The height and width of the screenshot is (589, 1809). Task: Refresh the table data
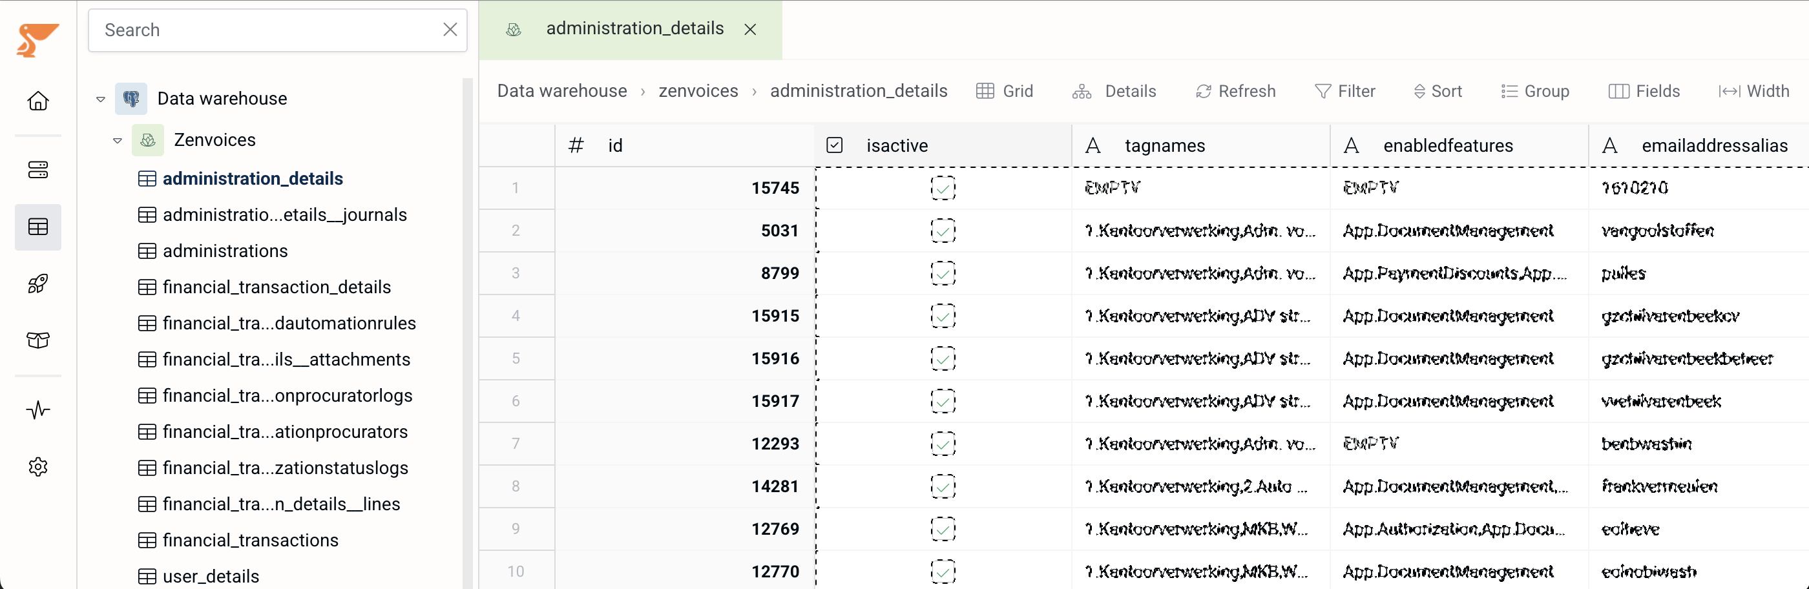(x=1235, y=91)
